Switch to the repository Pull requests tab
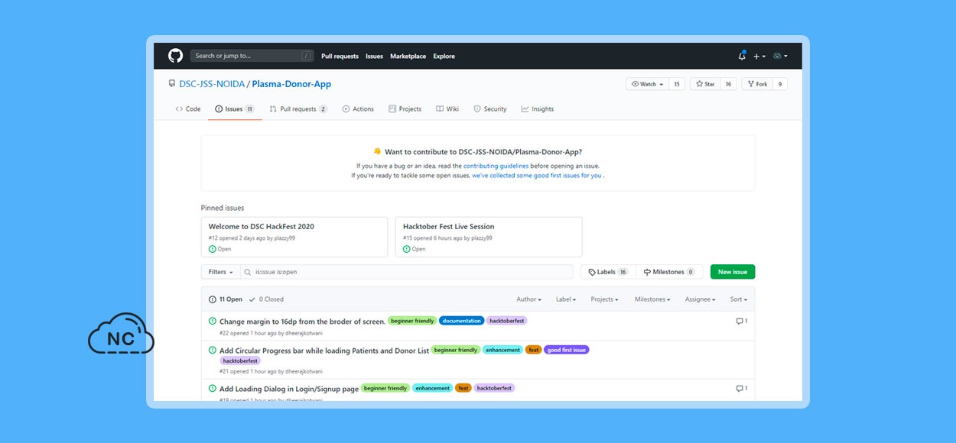956x443 pixels. 298,109
